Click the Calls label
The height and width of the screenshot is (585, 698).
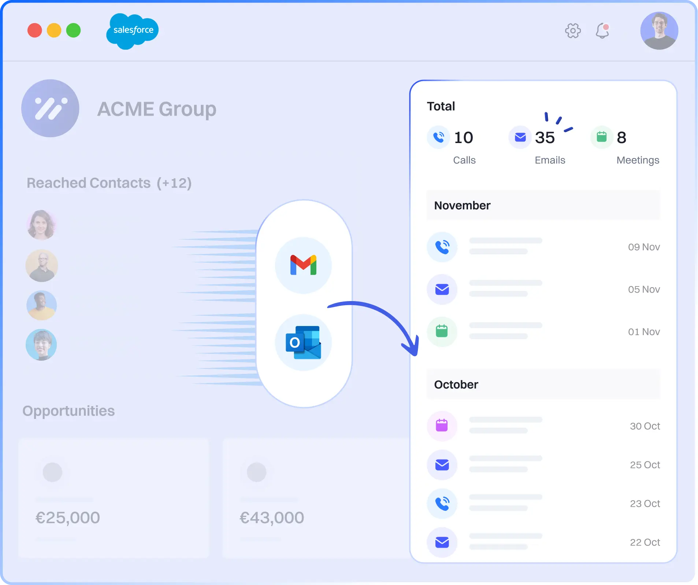click(x=464, y=160)
